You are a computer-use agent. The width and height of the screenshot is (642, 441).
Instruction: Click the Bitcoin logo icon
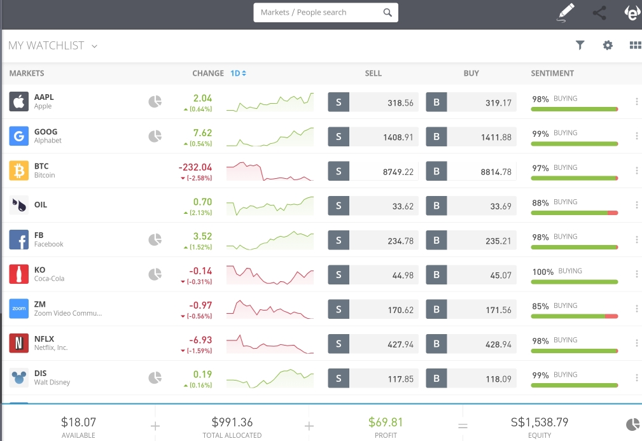click(19, 171)
